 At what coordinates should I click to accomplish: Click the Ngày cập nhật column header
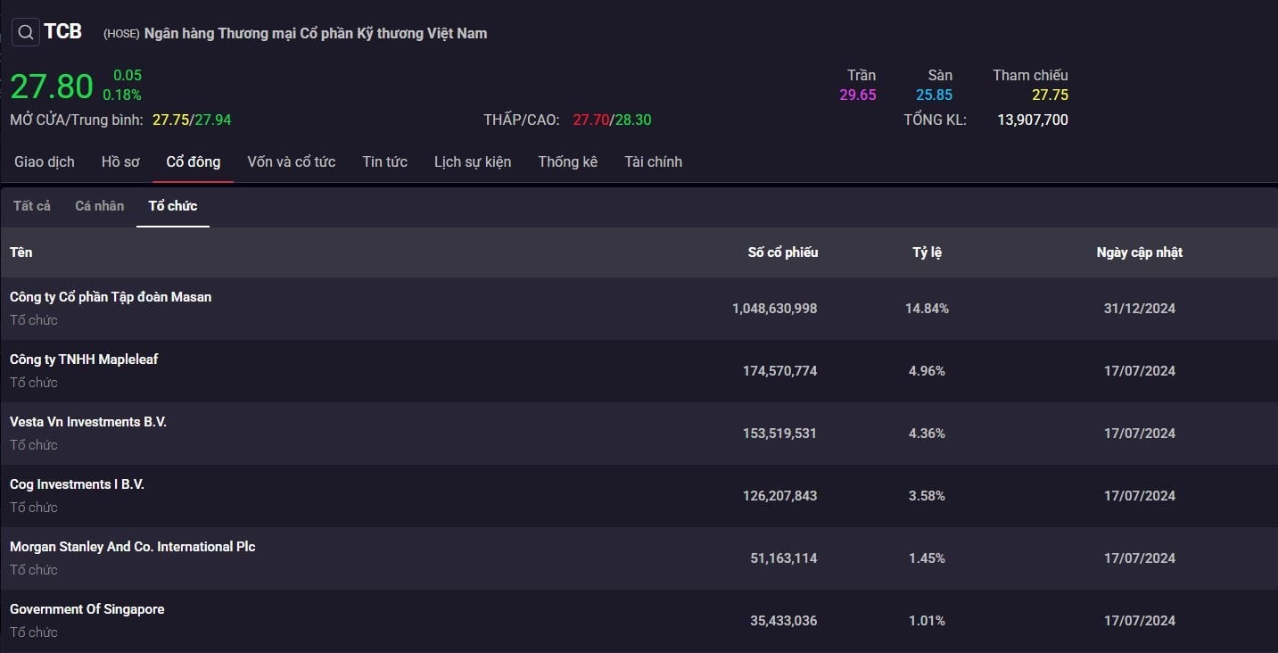[1140, 252]
